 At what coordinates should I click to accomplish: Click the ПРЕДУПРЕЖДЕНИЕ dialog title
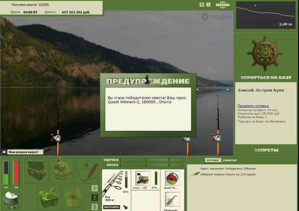click(x=148, y=81)
